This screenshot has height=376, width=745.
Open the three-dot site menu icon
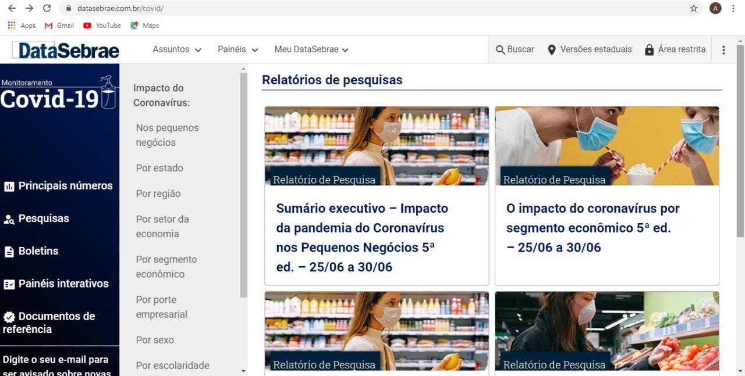pyautogui.click(x=723, y=50)
